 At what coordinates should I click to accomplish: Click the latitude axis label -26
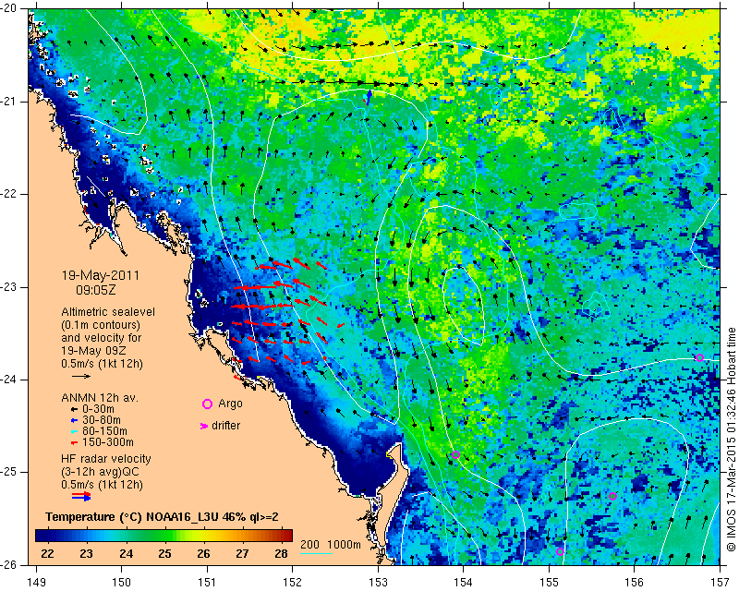(x=9, y=564)
